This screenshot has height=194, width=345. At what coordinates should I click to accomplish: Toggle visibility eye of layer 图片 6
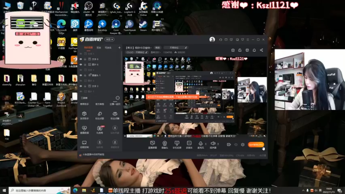(x=81, y=64)
